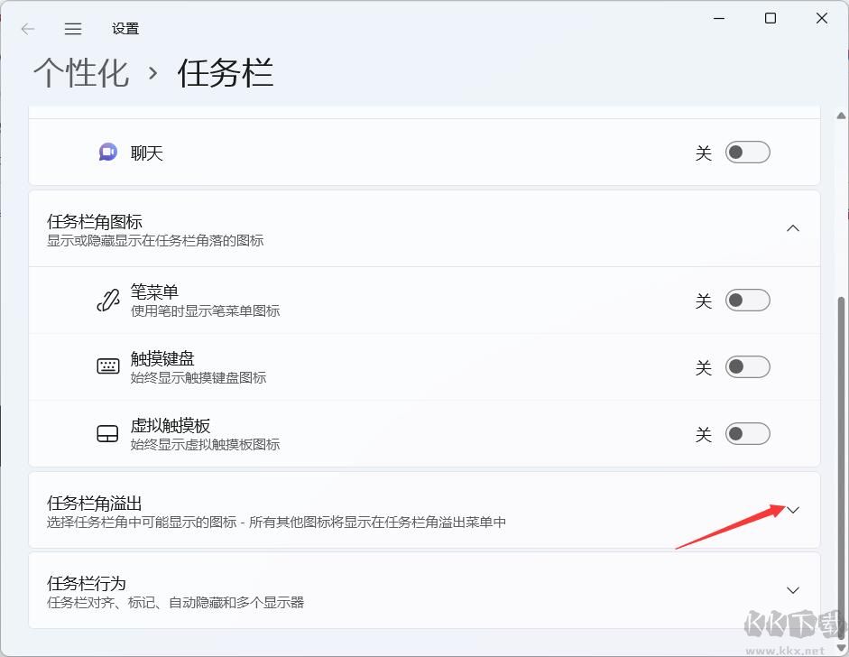Click the chevron icon on 任务栏行为 row

coord(793,590)
